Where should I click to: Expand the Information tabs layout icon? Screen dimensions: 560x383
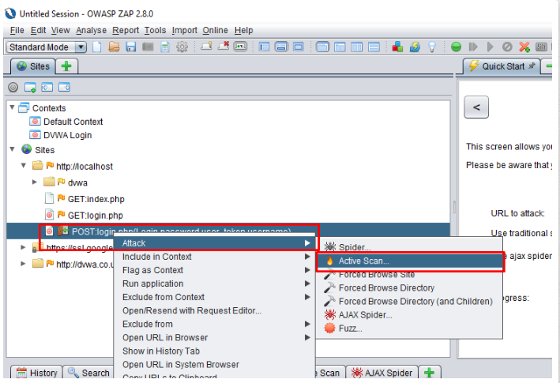click(281, 47)
